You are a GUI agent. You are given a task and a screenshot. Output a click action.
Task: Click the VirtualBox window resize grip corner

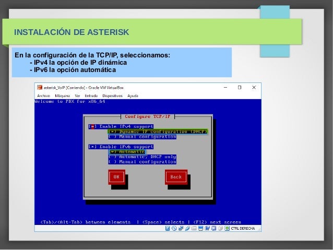point(259,229)
